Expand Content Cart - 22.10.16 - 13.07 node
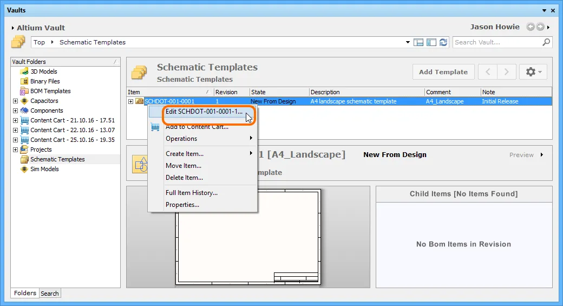The width and height of the screenshot is (563, 306). [16, 130]
